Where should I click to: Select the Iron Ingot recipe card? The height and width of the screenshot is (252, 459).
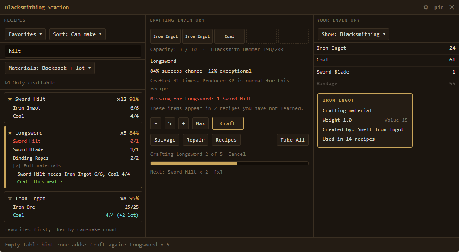(x=73, y=207)
